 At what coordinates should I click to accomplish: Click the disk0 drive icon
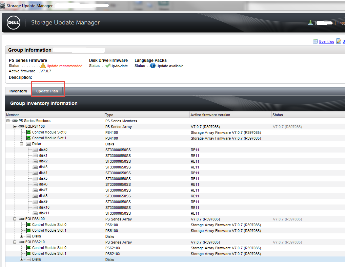pyautogui.click(x=35, y=150)
